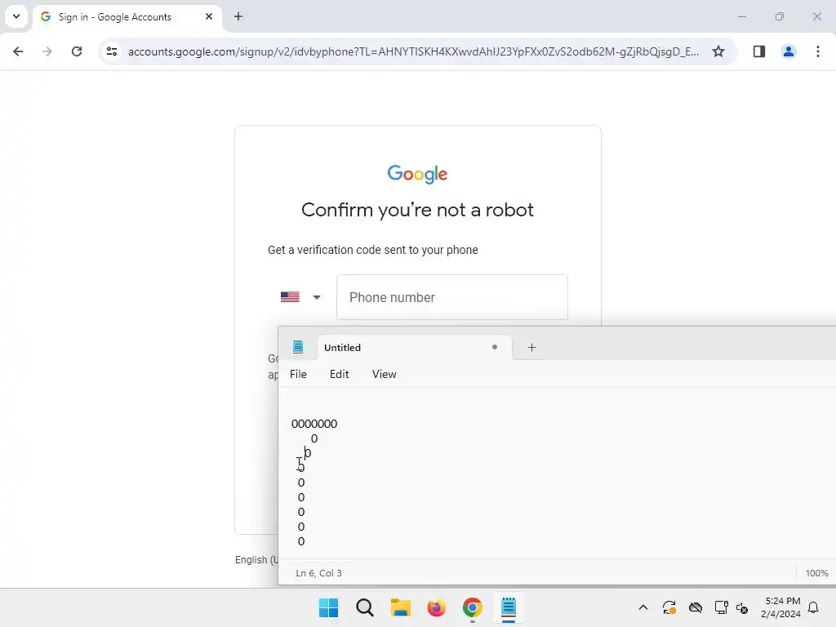Expand the country flag dropdown
This screenshot has height=627, width=836.
[x=300, y=297]
